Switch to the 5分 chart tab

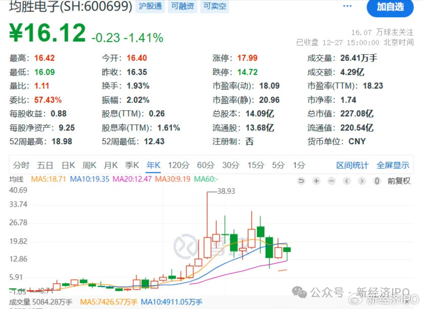point(278,165)
